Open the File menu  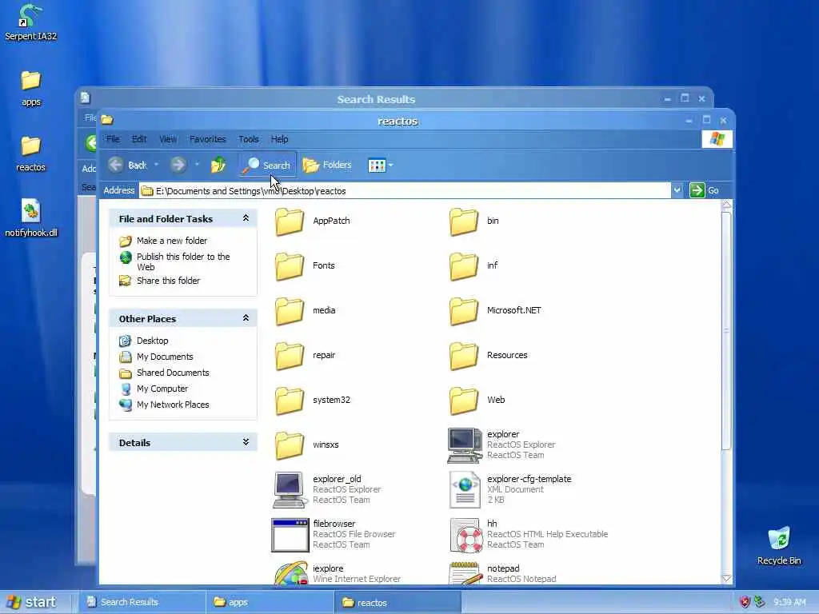pyautogui.click(x=113, y=139)
